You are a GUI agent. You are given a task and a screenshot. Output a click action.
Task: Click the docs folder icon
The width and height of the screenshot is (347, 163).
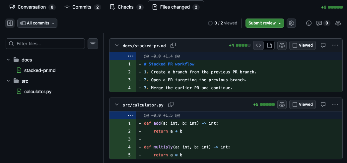[16, 60]
